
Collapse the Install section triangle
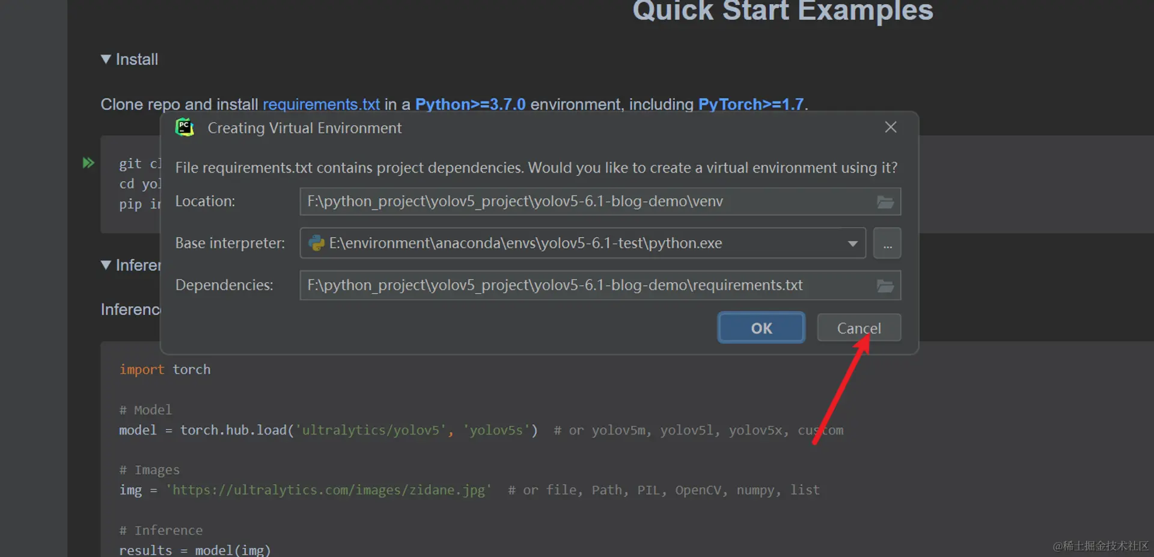(x=106, y=59)
